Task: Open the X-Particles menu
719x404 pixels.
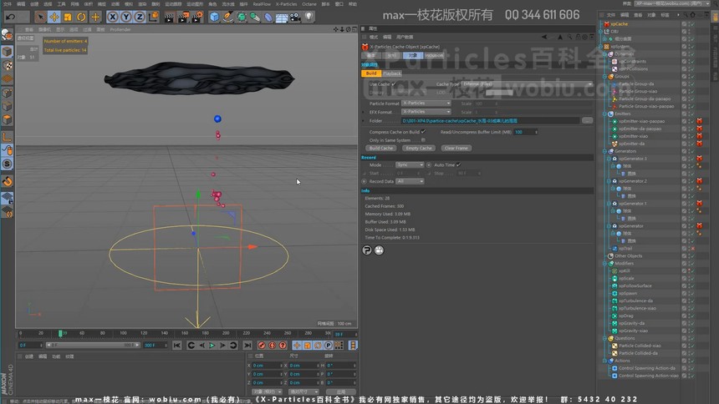Action: [x=286, y=3]
